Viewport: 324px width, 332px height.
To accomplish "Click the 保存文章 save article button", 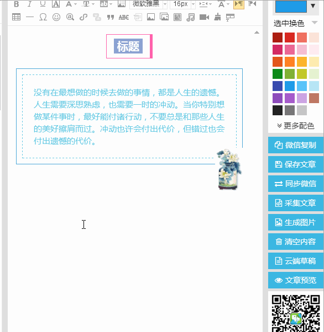I will pos(296,164).
